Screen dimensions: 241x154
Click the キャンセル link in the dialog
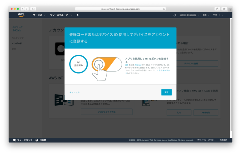[74, 92]
